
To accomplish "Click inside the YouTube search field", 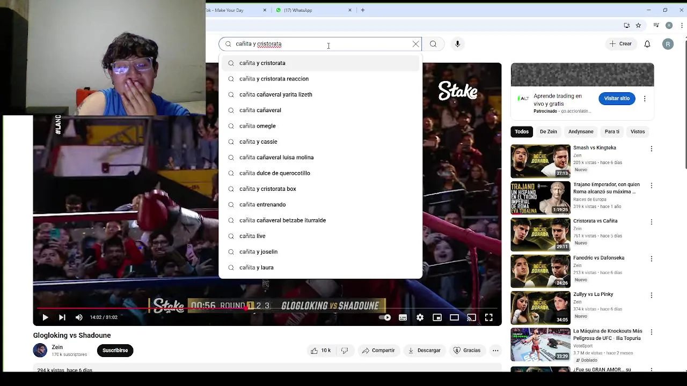I will (x=321, y=44).
